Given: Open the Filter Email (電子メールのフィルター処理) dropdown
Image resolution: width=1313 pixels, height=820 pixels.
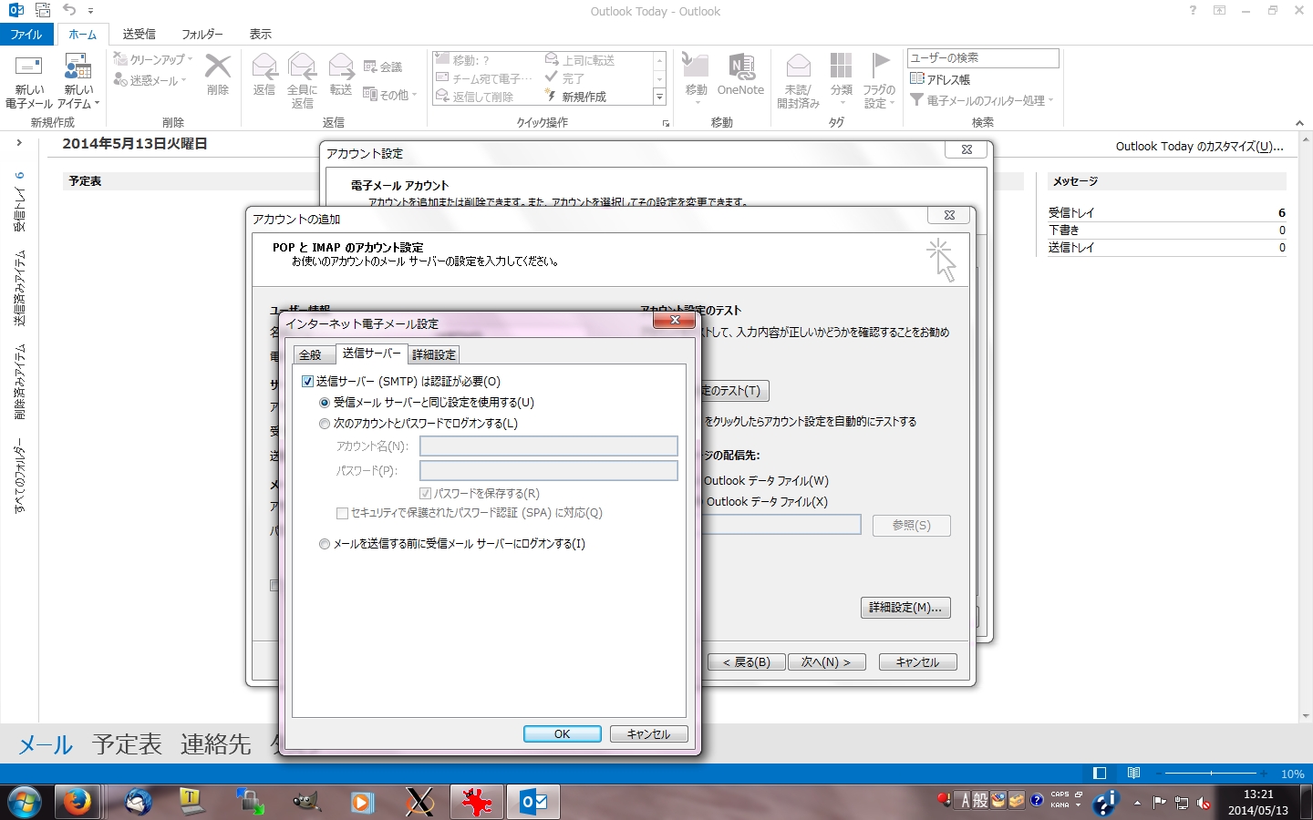Looking at the screenshot, I should point(981,100).
